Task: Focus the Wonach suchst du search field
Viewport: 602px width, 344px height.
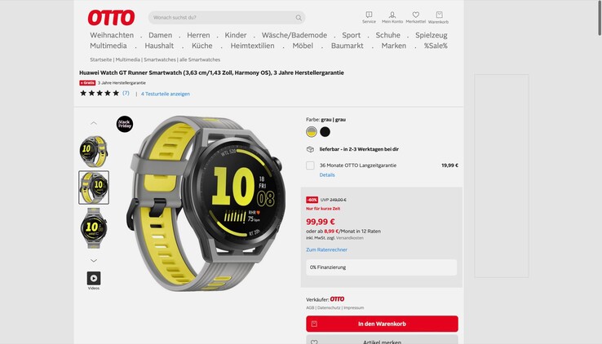Action: click(223, 18)
